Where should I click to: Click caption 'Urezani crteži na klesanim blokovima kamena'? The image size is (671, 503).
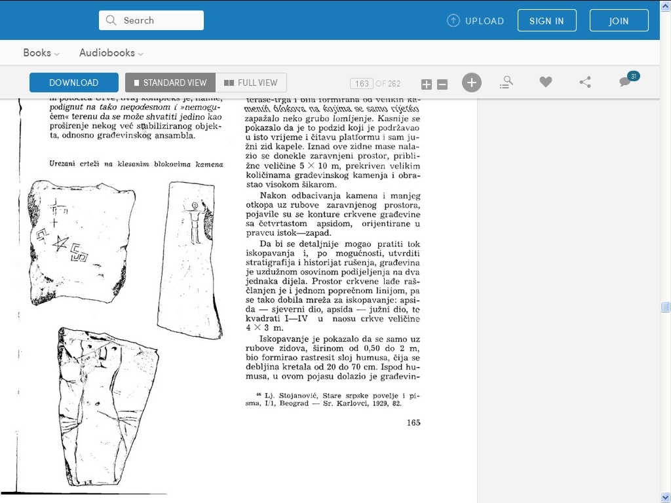point(136,164)
